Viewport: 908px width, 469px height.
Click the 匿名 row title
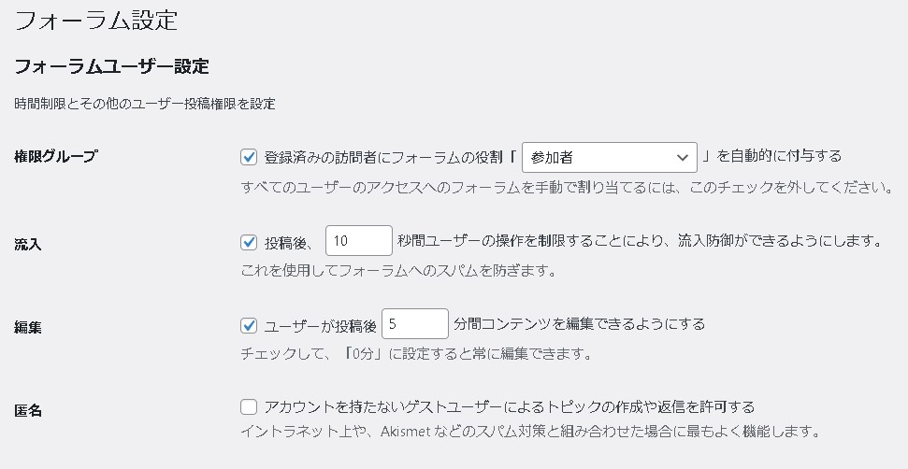click(28, 410)
